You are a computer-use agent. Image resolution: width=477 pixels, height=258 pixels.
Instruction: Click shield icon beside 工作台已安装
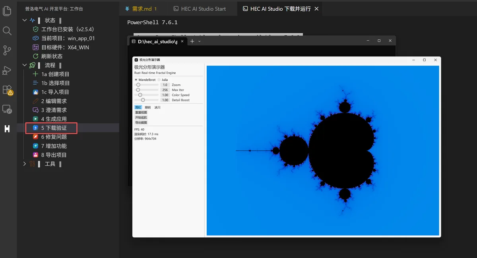coord(35,29)
